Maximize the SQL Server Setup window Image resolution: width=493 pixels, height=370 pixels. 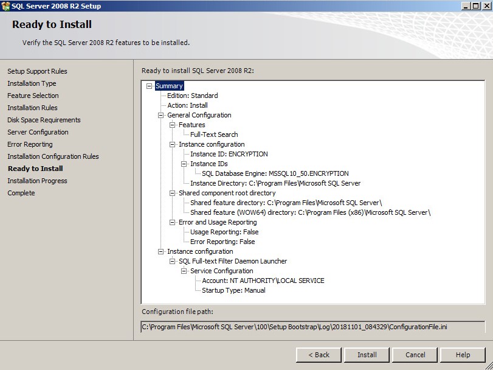click(476, 6)
